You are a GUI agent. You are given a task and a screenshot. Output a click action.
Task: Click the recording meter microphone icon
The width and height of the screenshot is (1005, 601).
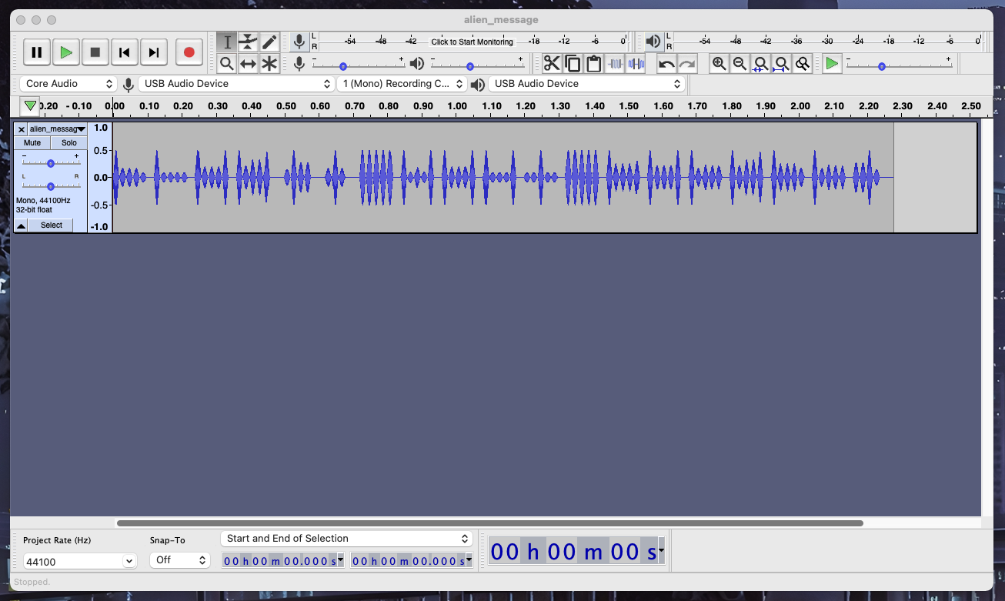coord(299,42)
